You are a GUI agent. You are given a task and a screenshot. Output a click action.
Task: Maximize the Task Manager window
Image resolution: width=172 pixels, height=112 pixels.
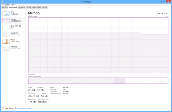165,1
